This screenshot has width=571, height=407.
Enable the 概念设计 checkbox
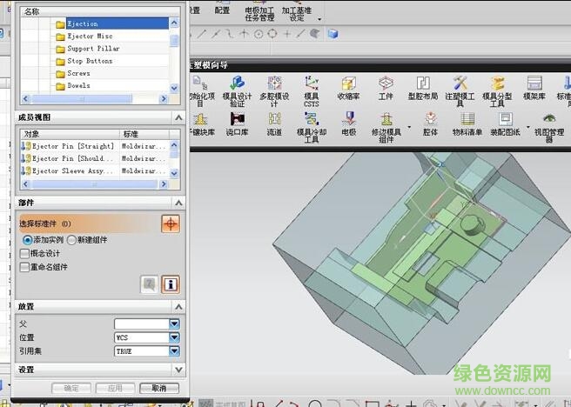24,253
